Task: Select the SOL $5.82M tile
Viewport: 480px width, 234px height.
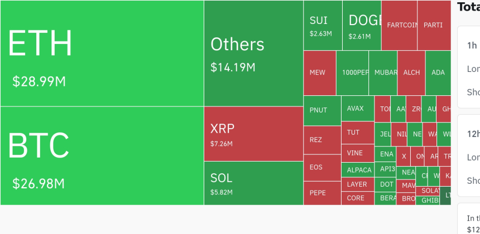Action: pos(253,183)
